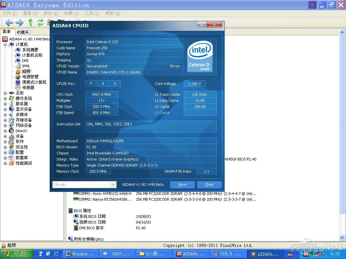Go up one level with green arrow

point(30,23)
